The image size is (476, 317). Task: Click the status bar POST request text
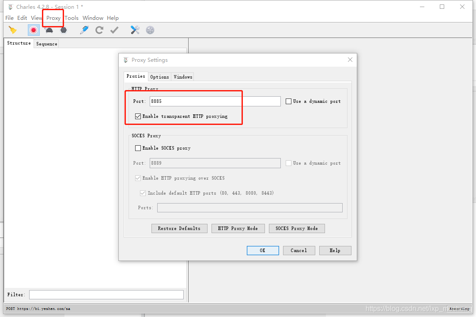(x=38, y=309)
